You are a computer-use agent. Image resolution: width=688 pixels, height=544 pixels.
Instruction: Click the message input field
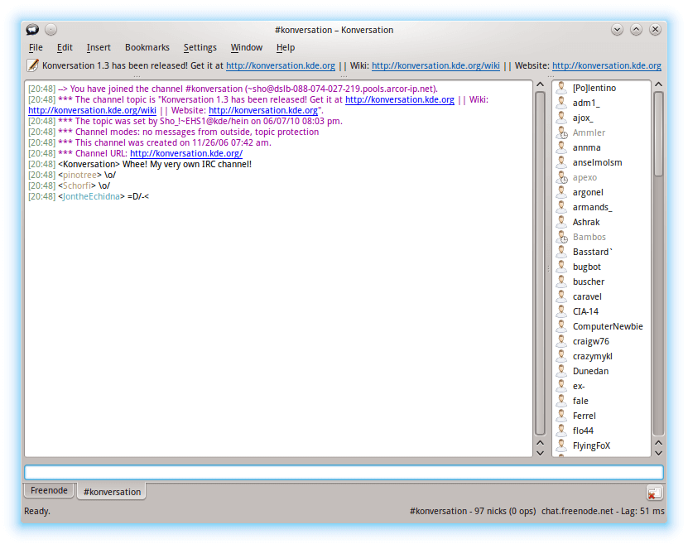(343, 472)
